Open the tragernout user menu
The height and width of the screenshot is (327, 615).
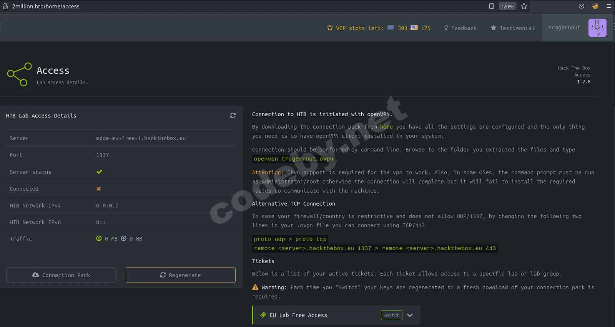(x=564, y=28)
